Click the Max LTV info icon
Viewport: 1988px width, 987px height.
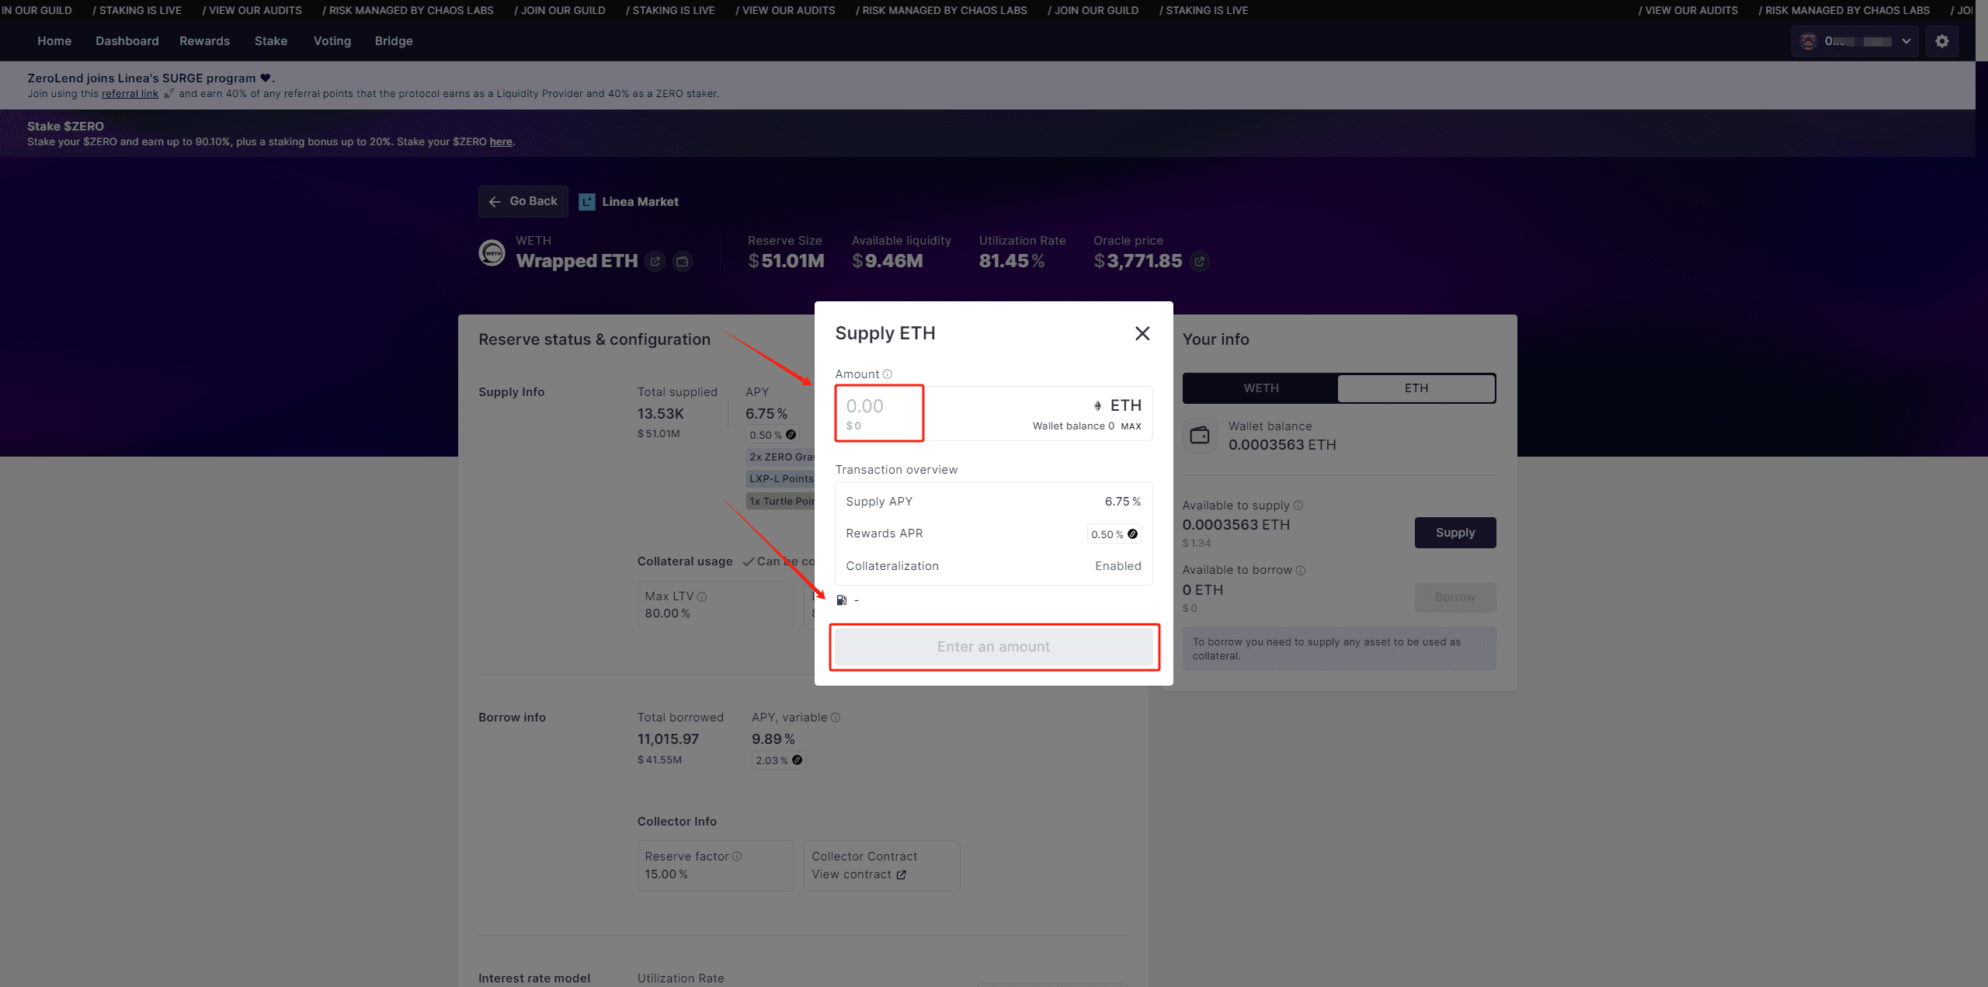coord(702,597)
